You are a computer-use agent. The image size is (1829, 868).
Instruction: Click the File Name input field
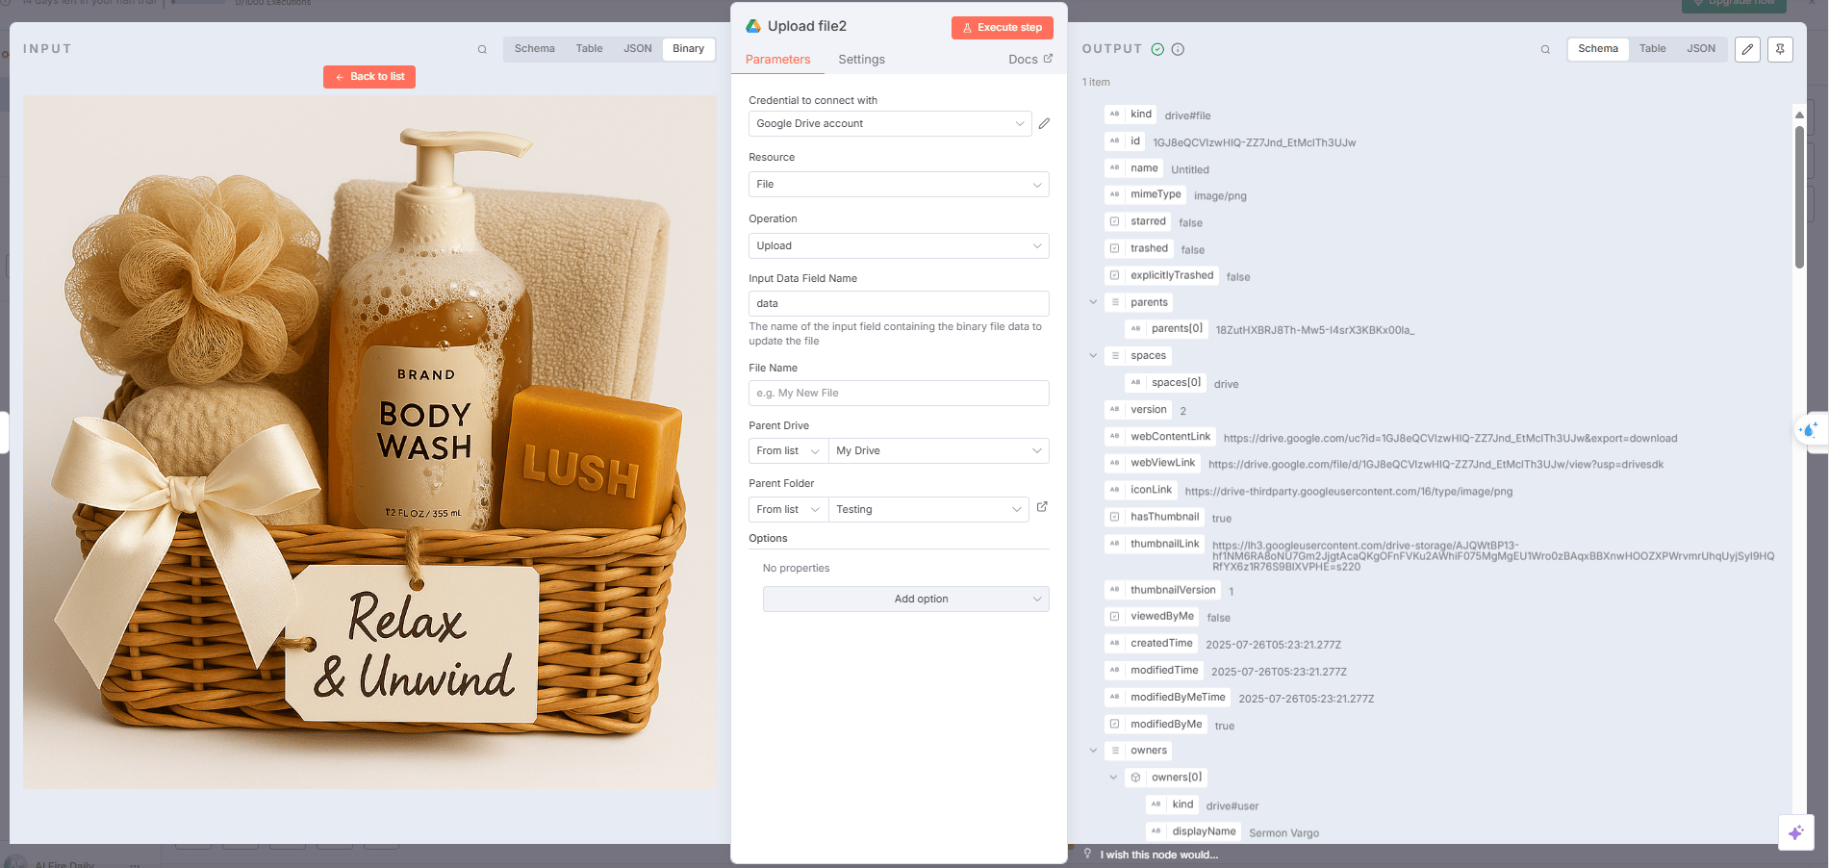point(899,393)
